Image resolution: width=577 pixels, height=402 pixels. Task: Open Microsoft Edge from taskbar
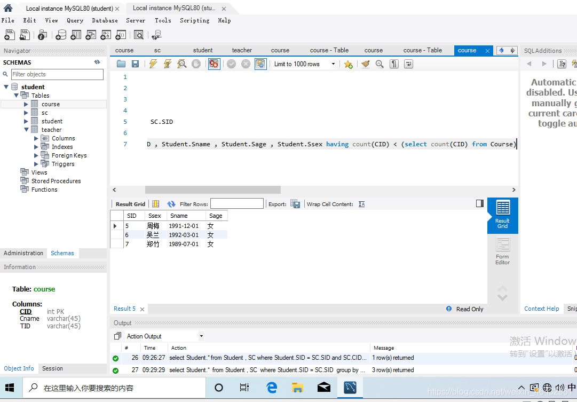coord(272,388)
